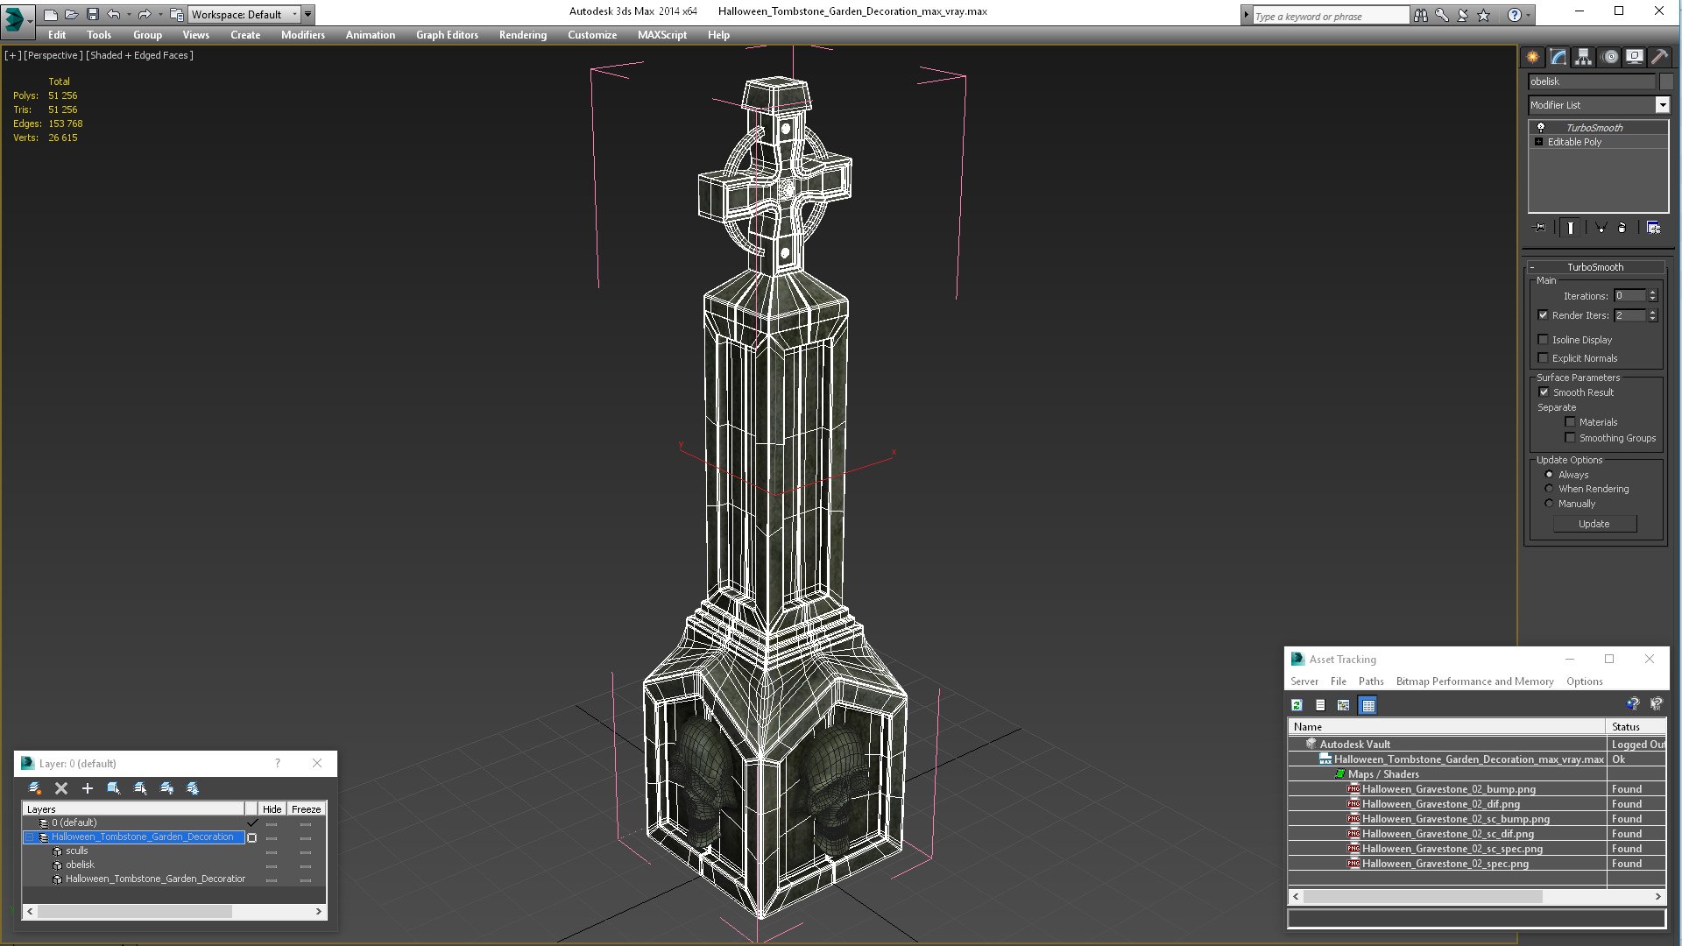Expand Editable Poly in modifier stack
This screenshot has width=1682, height=946.
[1538, 142]
